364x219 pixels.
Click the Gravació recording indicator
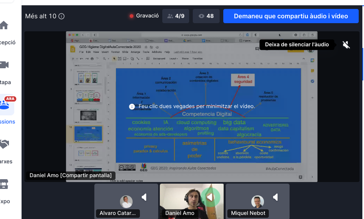click(x=144, y=16)
